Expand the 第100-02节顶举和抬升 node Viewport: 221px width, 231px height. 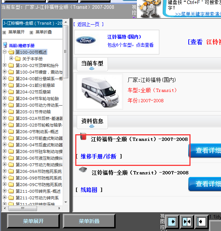(4, 65)
